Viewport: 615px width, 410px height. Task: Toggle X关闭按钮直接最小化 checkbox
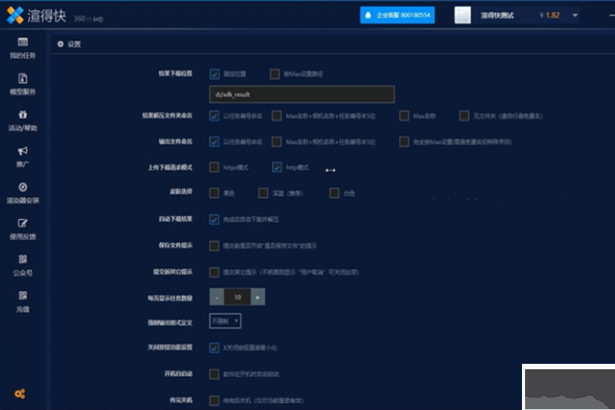[214, 348]
